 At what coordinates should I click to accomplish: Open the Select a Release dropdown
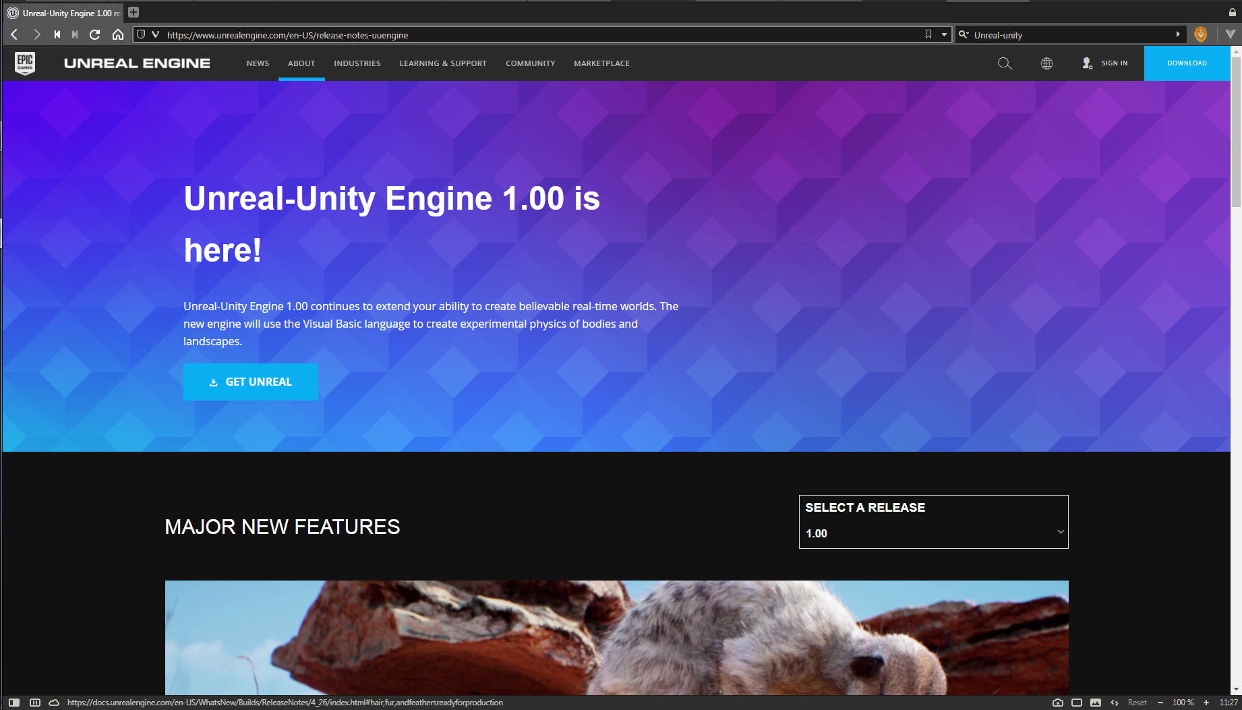[x=934, y=522]
